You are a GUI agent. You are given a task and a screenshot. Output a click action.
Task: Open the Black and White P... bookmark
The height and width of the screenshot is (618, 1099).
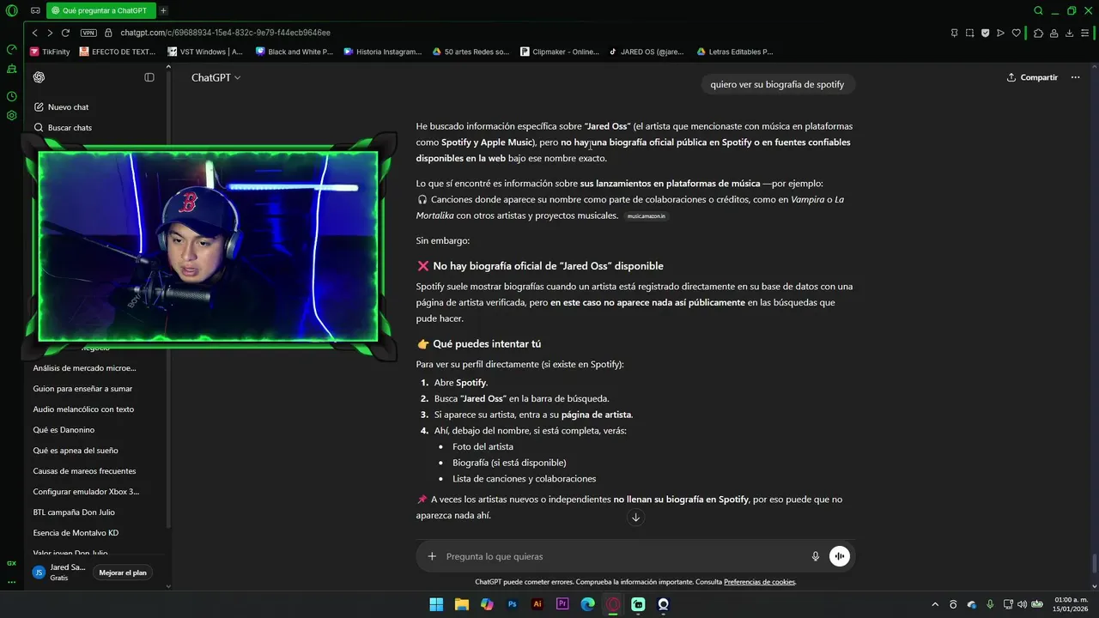pos(294,51)
